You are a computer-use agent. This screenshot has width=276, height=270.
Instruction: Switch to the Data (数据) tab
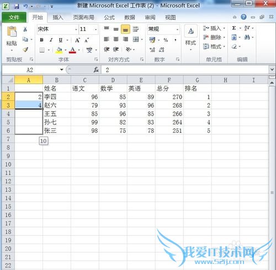point(130,18)
